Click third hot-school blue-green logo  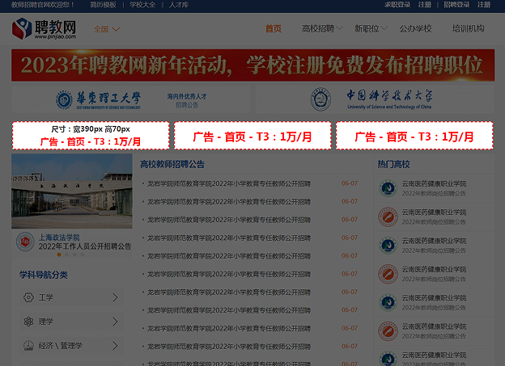pos(388,246)
